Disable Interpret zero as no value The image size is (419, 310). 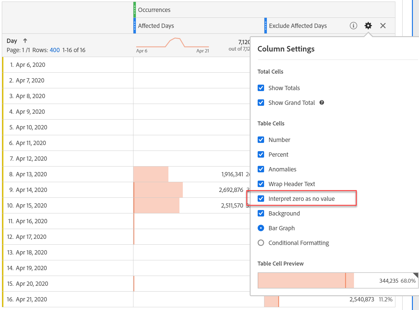tap(261, 199)
